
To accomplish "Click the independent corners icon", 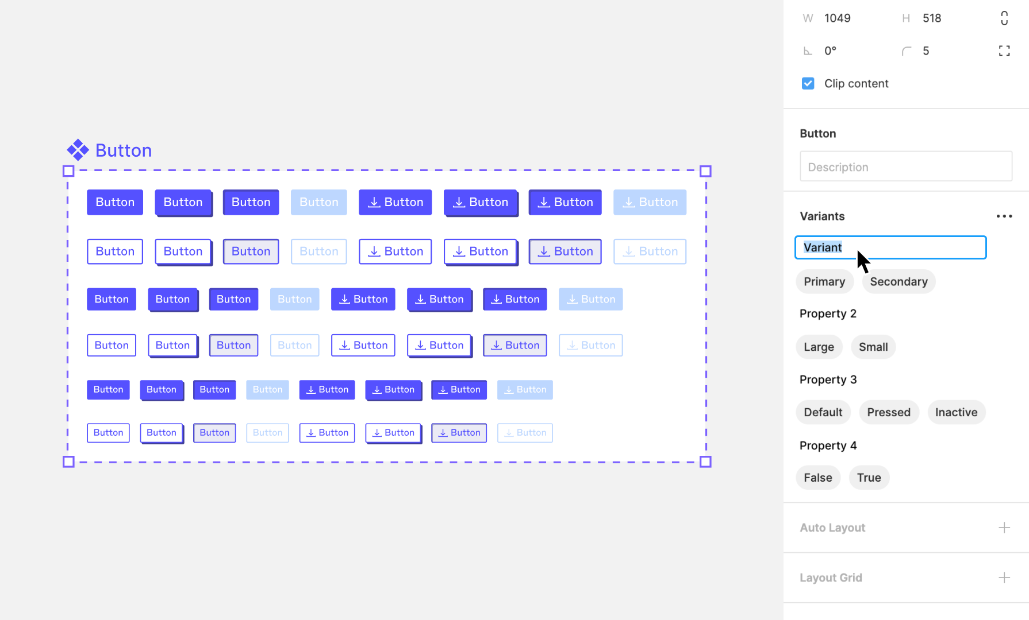I will pyautogui.click(x=1004, y=51).
